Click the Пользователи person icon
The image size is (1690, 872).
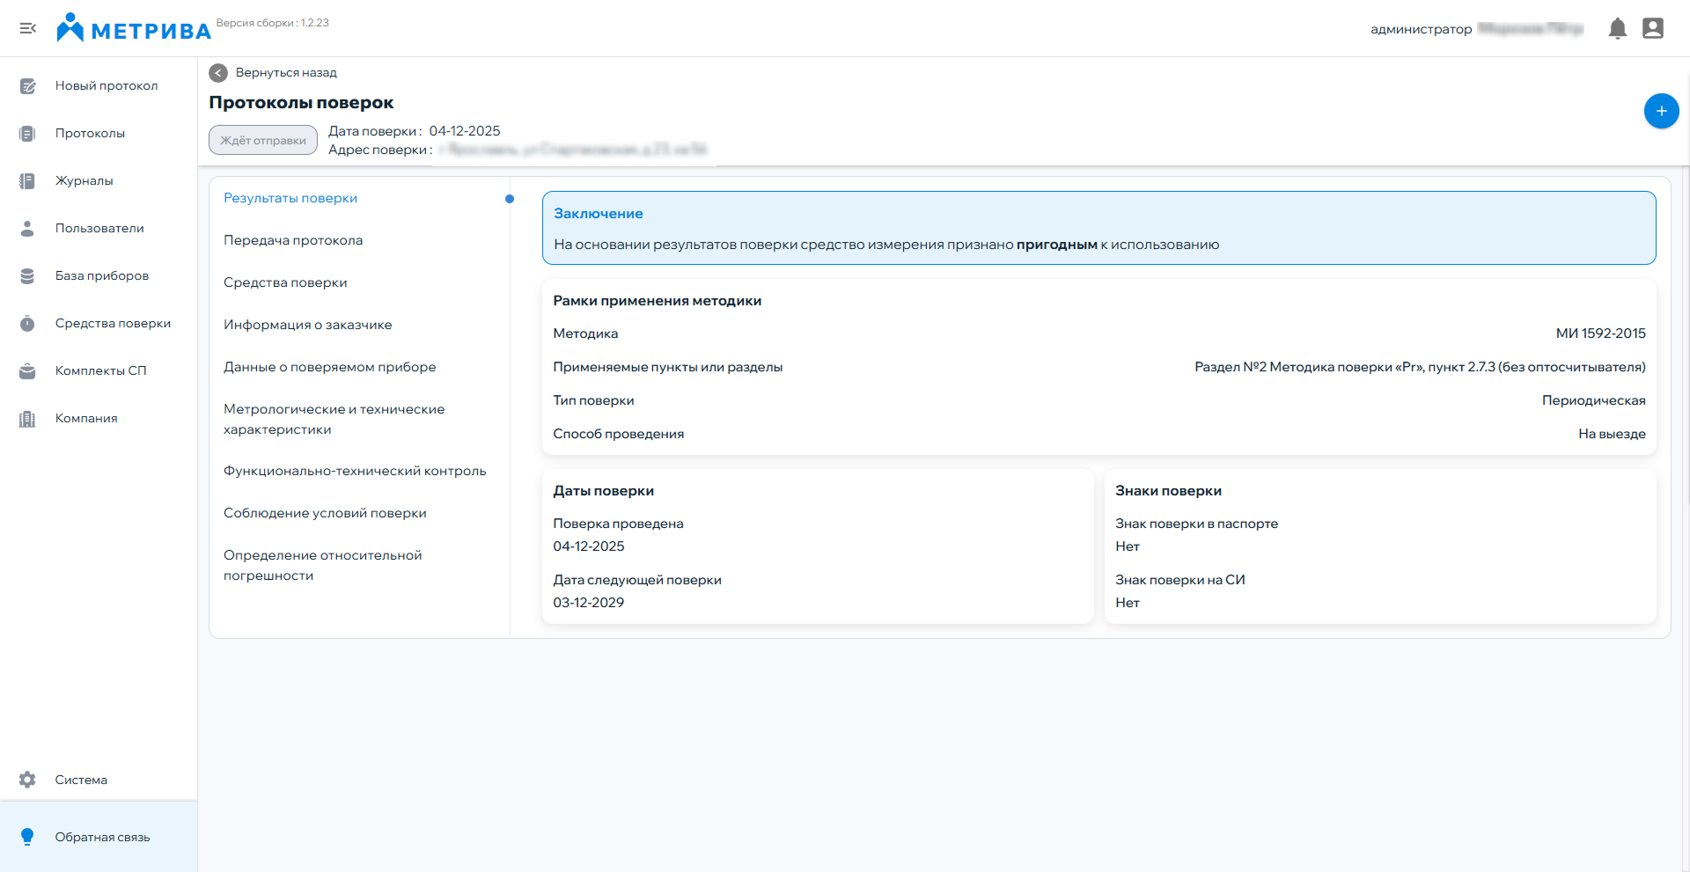point(28,228)
